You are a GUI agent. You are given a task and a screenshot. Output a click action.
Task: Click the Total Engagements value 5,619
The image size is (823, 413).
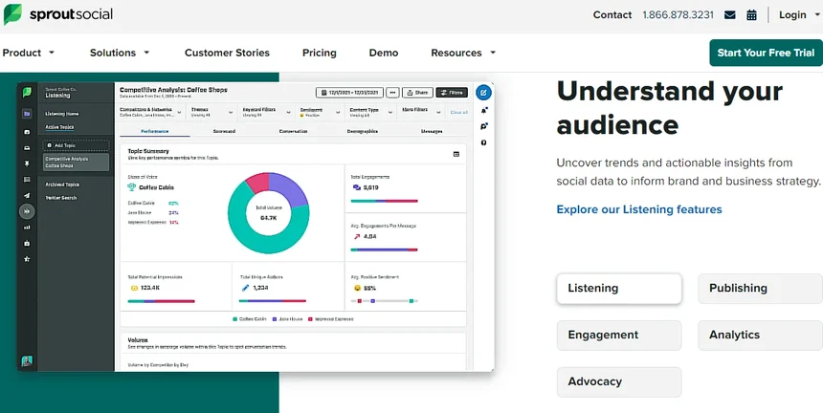370,187
